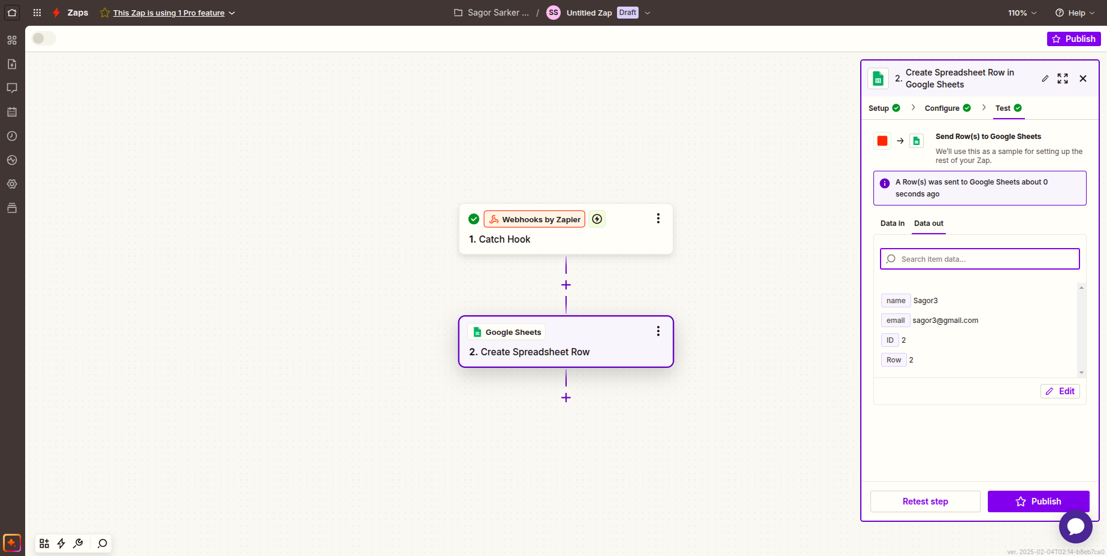Viewport: 1107px width, 556px height.
Task: Open the This Zap is using 1 Pro feature link
Action: pos(169,13)
